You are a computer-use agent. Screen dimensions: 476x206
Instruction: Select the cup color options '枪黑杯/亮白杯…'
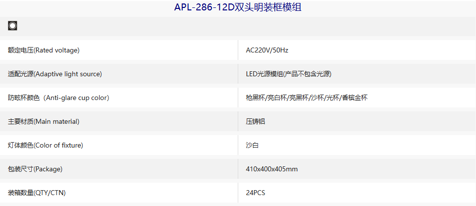[x=307, y=98]
